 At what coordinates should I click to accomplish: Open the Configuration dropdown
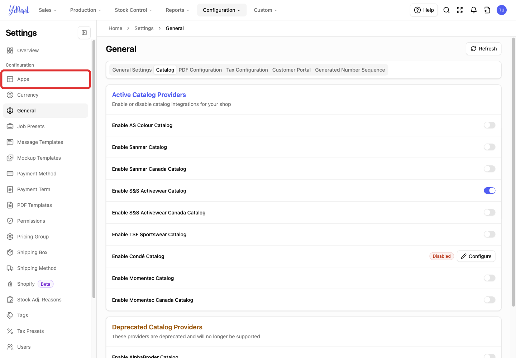(222, 10)
